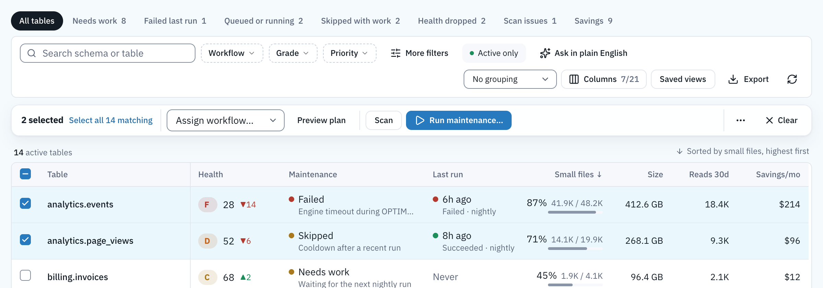Click the sparkle Ask in plain English icon

pyautogui.click(x=545, y=53)
